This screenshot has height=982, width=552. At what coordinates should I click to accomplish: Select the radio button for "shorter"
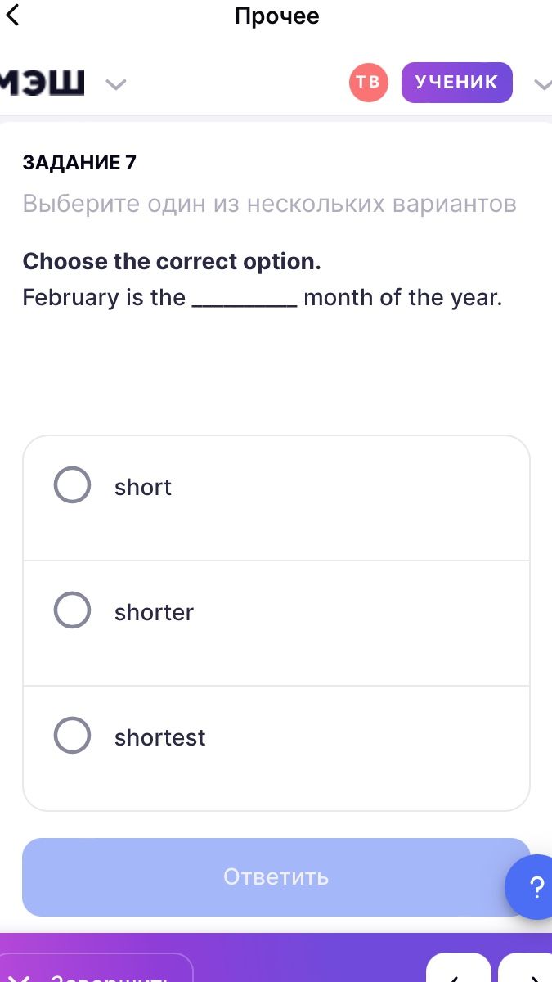[x=72, y=610]
